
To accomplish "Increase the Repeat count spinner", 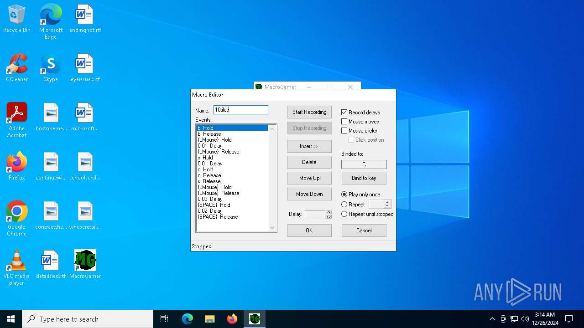I will point(387,202).
